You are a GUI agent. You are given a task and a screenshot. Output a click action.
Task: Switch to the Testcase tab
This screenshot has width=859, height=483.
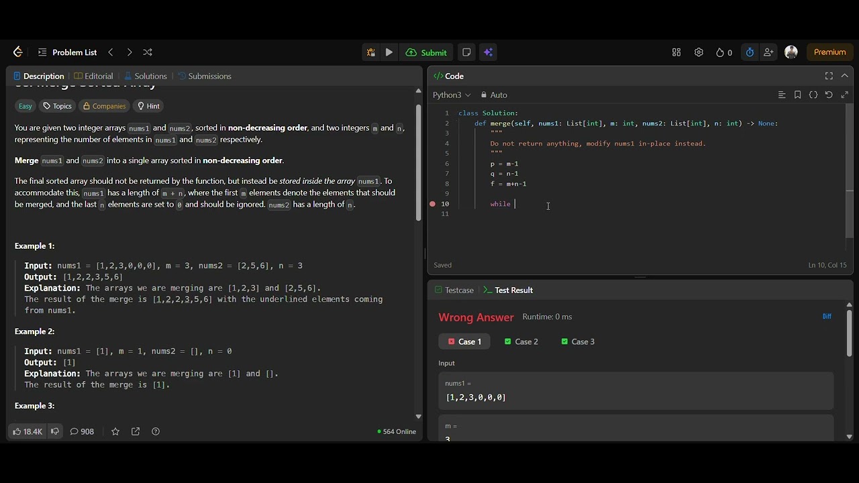point(454,290)
